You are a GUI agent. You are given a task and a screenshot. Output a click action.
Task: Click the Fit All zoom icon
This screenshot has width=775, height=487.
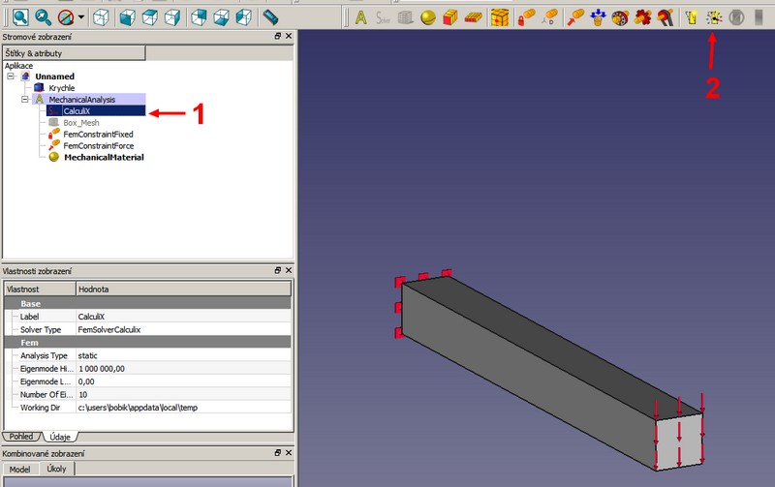coord(18,16)
